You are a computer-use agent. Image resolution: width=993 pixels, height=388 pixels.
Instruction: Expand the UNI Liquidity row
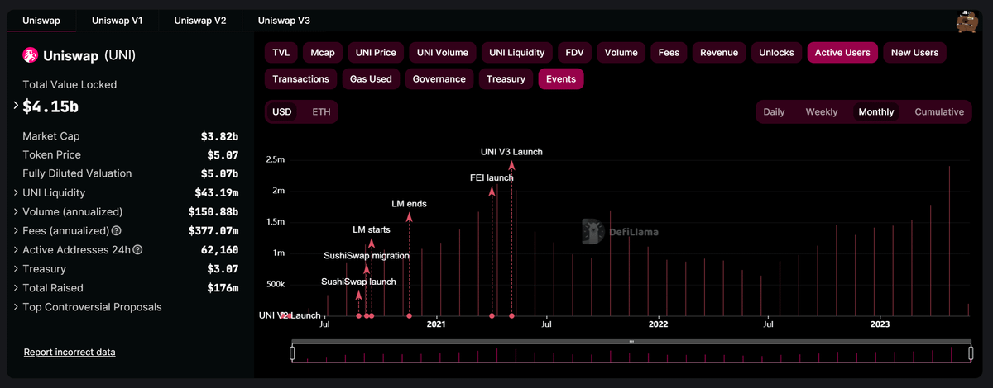pos(16,193)
